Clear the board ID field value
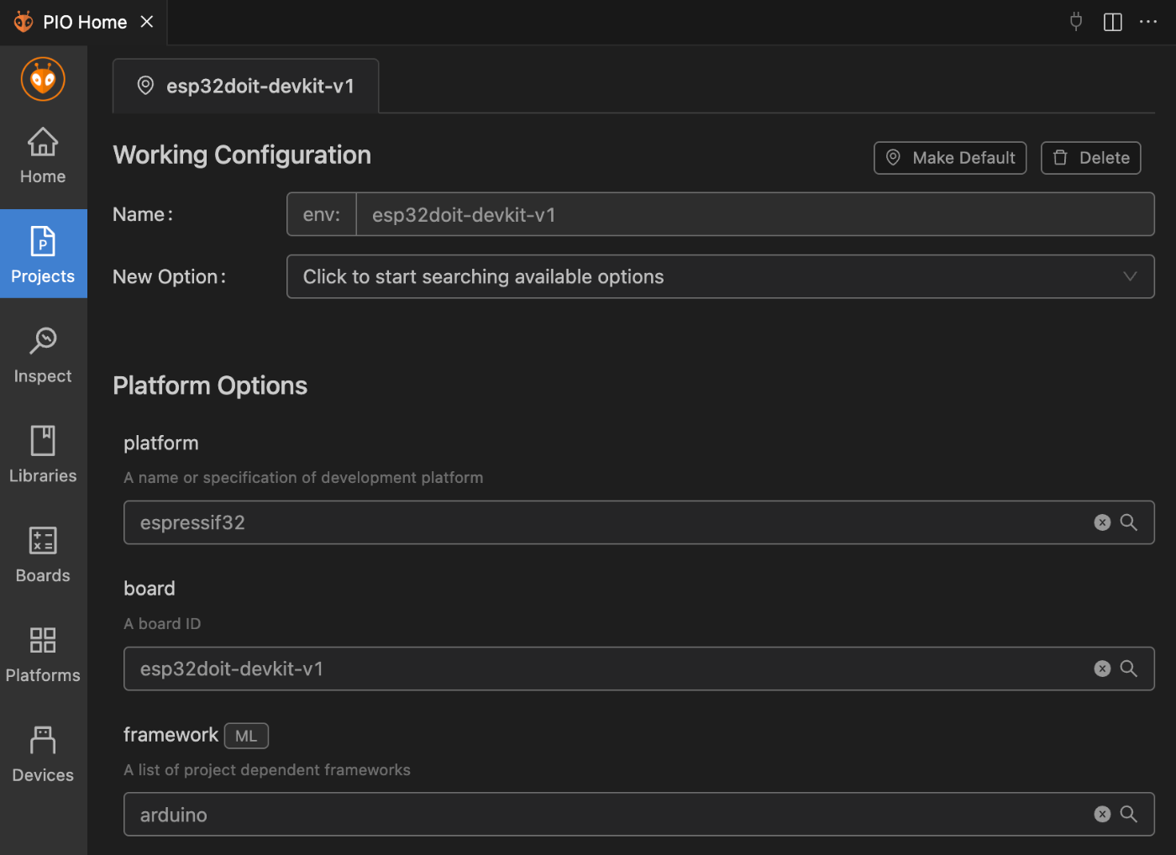This screenshot has height=855, width=1176. (x=1102, y=669)
